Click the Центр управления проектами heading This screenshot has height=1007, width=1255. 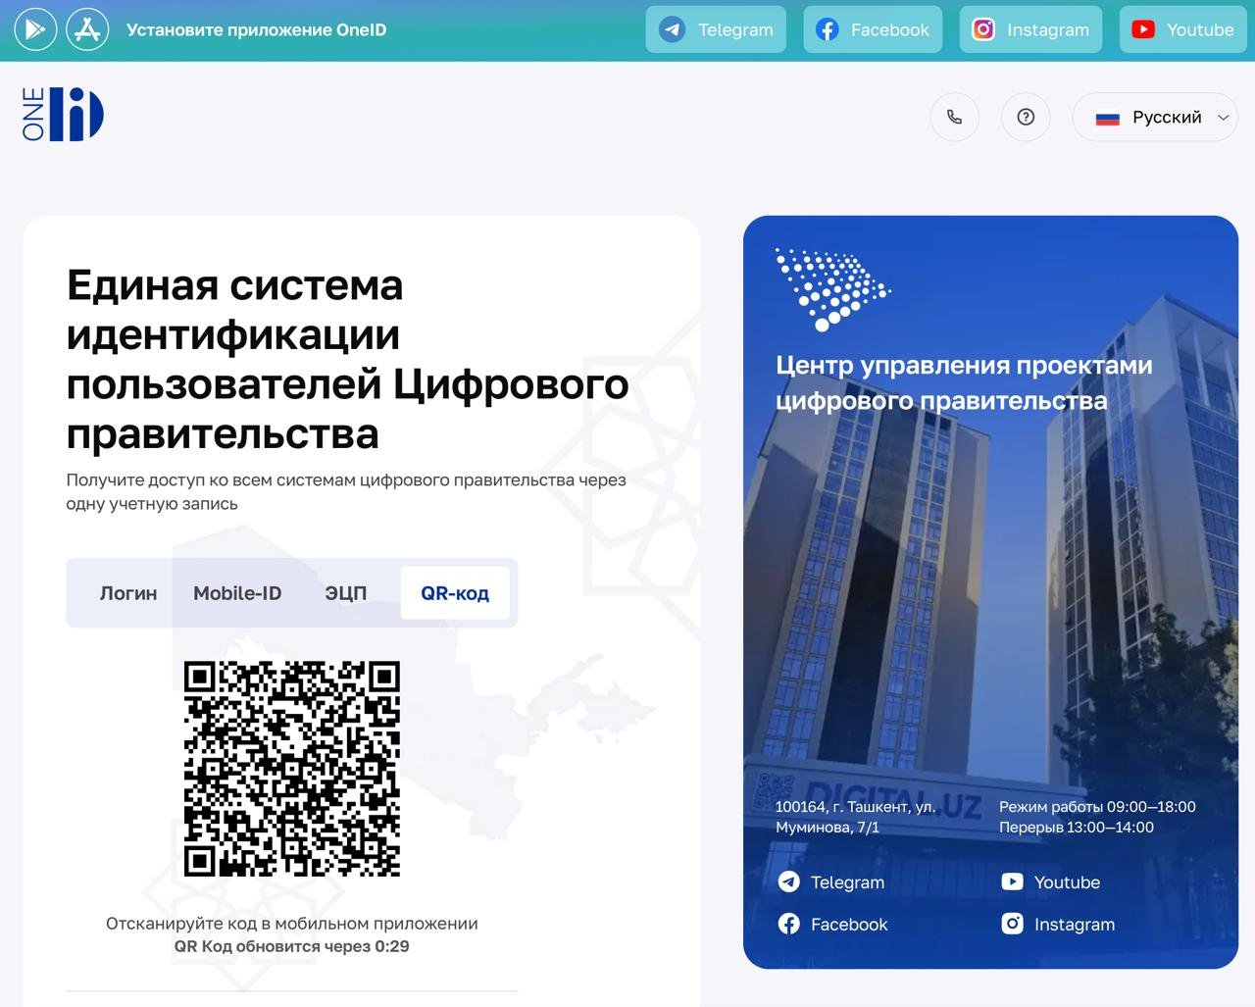pos(964,382)
